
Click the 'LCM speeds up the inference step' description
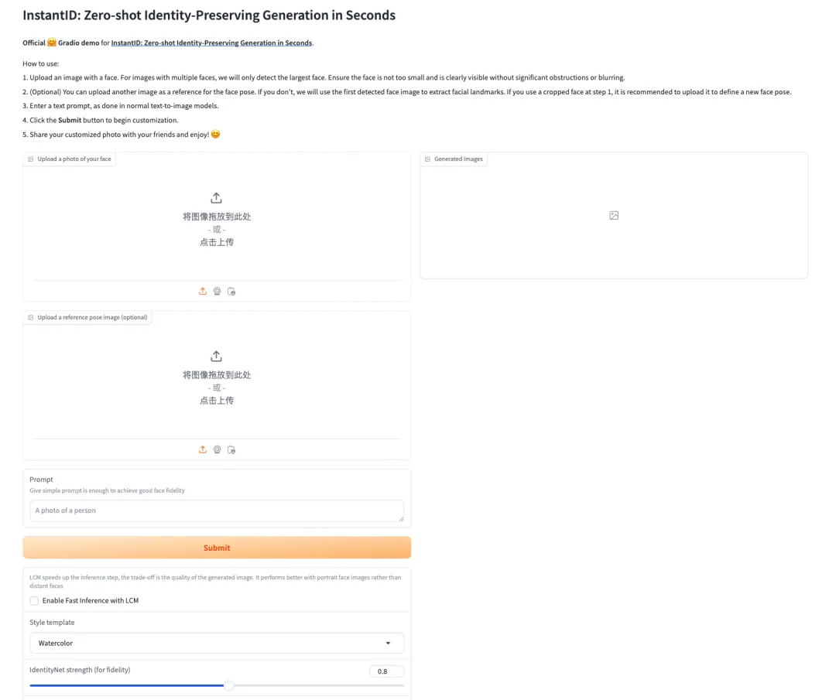point(215,582)
